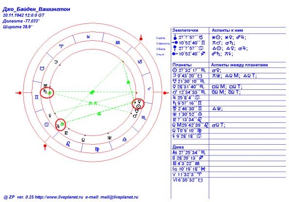The width and height of the screenshot is (289, 202).
Task: Select the Saturn glyph inside the chart wheel
Action: (45, 91)
